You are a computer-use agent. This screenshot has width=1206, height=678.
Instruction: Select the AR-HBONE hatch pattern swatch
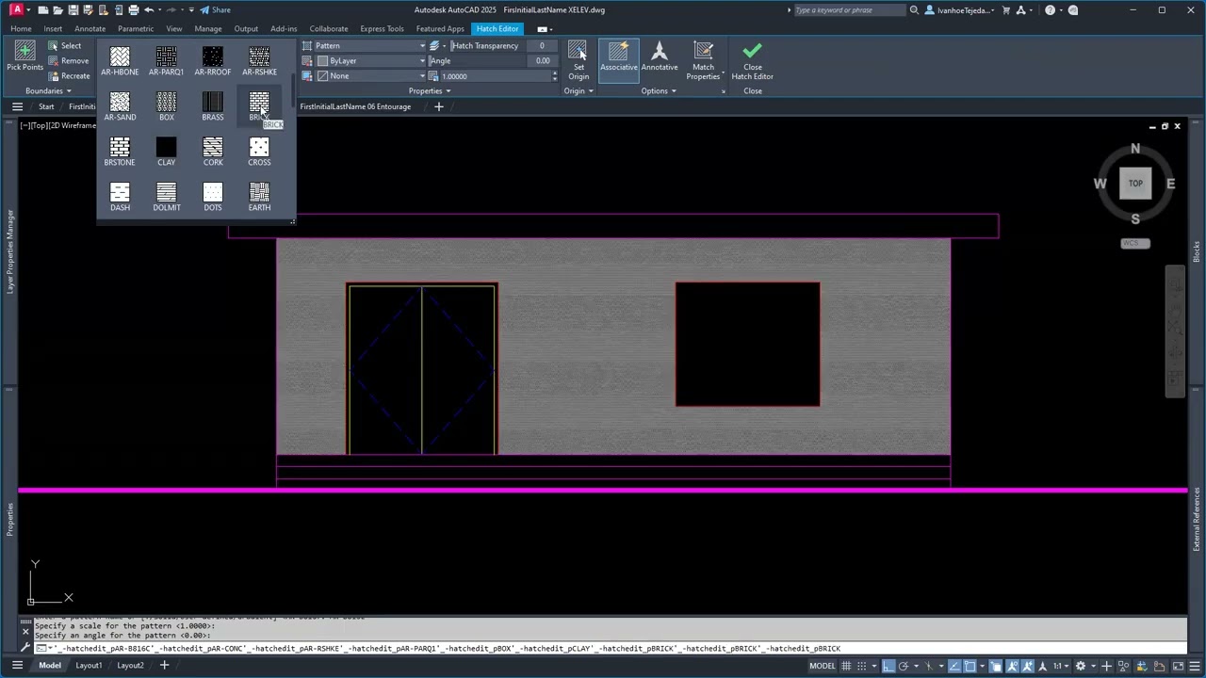120,62
